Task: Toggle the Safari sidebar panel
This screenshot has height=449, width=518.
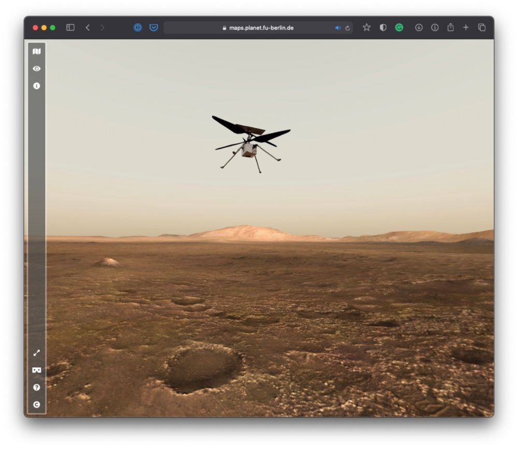Action: pos(70,27)
